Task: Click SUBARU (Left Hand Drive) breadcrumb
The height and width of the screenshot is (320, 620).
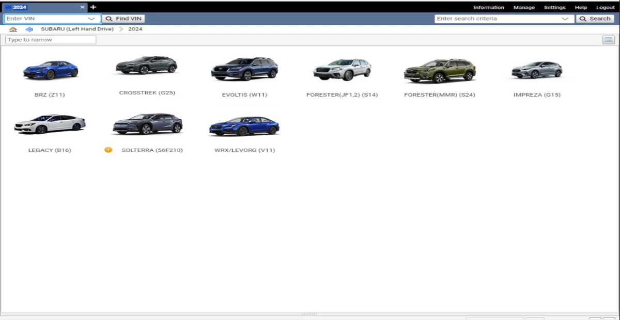Action: coord(77,29)
